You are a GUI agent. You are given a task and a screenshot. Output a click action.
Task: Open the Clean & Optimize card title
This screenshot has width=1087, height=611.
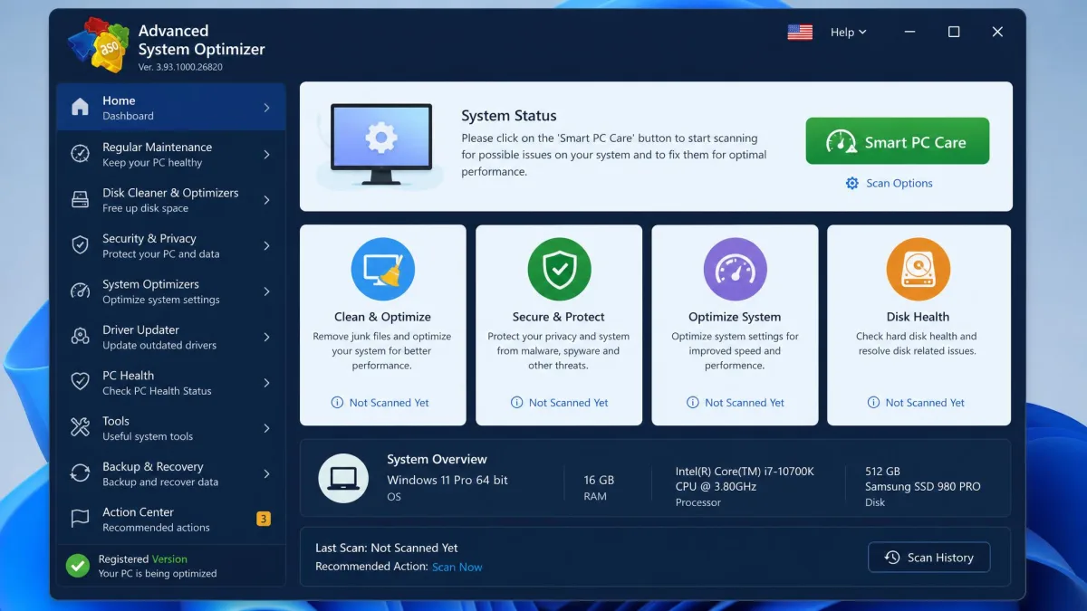[382, 317]
